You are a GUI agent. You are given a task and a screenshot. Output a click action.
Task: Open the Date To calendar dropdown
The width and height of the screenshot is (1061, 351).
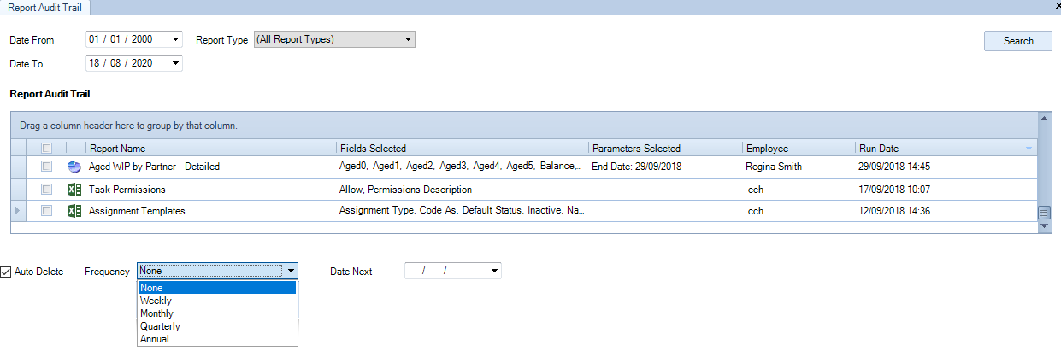click(176, 63)
